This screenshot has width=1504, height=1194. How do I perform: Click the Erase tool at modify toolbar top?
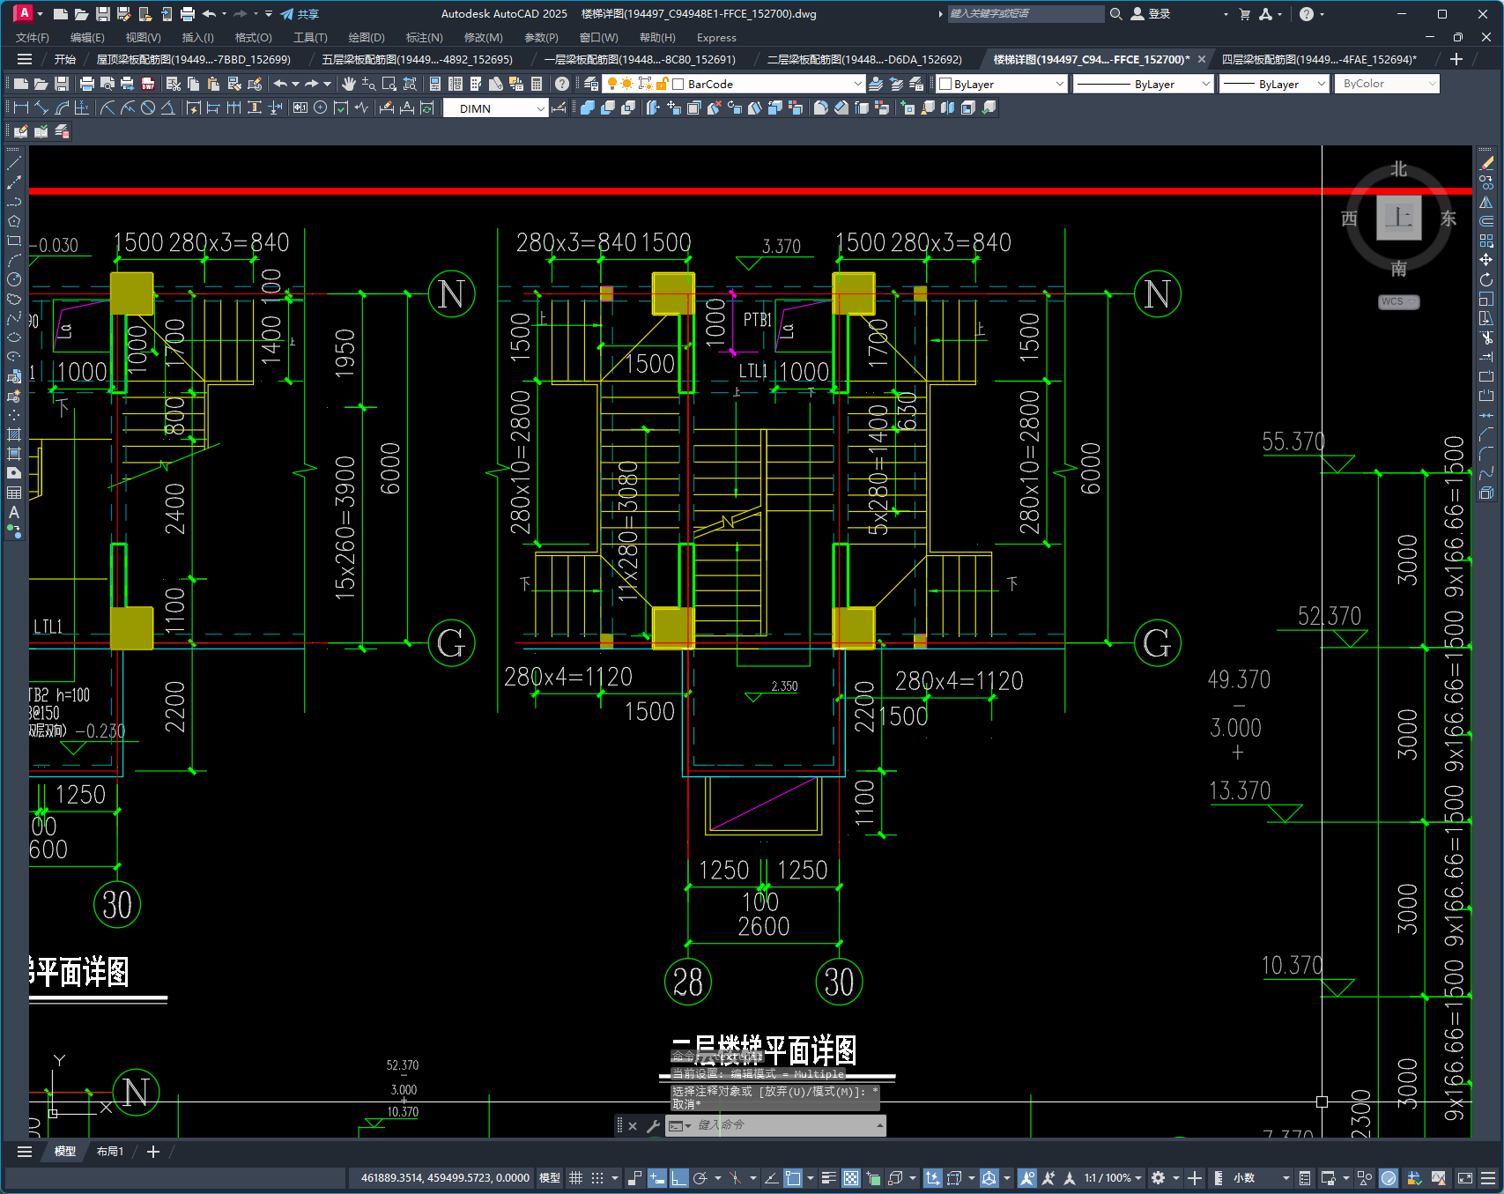1486,163
